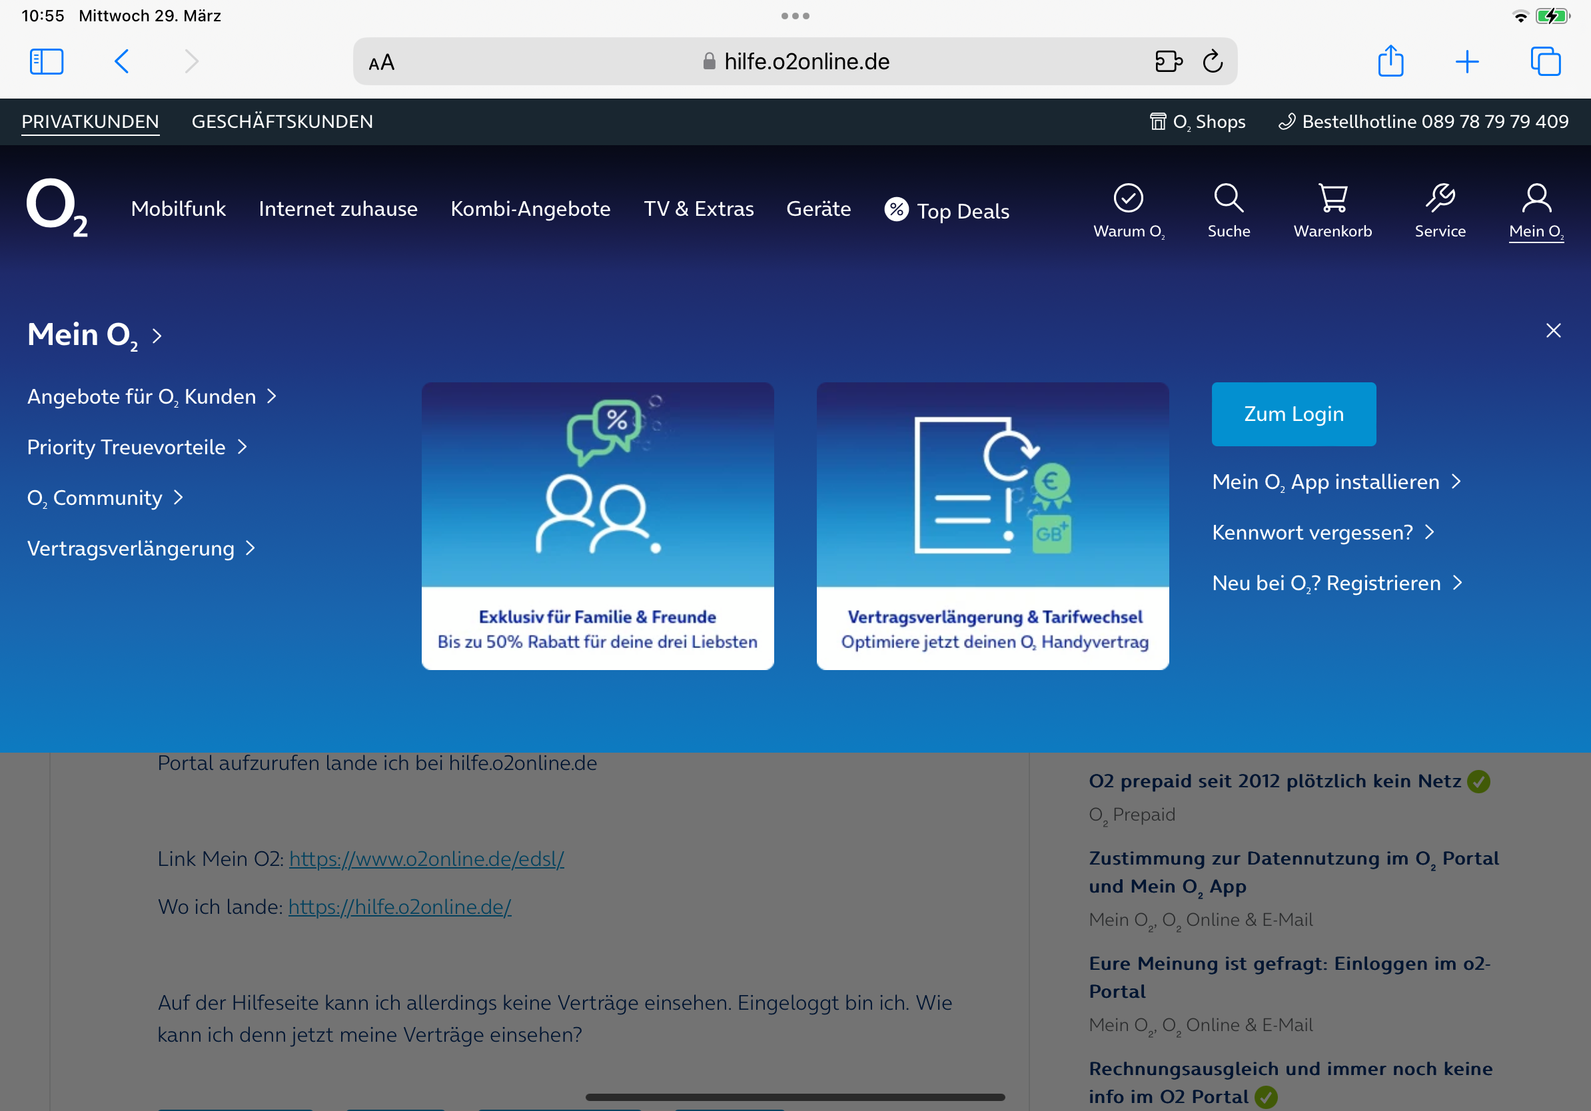Tap the address bar hilfe.o2online.de
This screenshot has width=1591, height=1111.
795,62
